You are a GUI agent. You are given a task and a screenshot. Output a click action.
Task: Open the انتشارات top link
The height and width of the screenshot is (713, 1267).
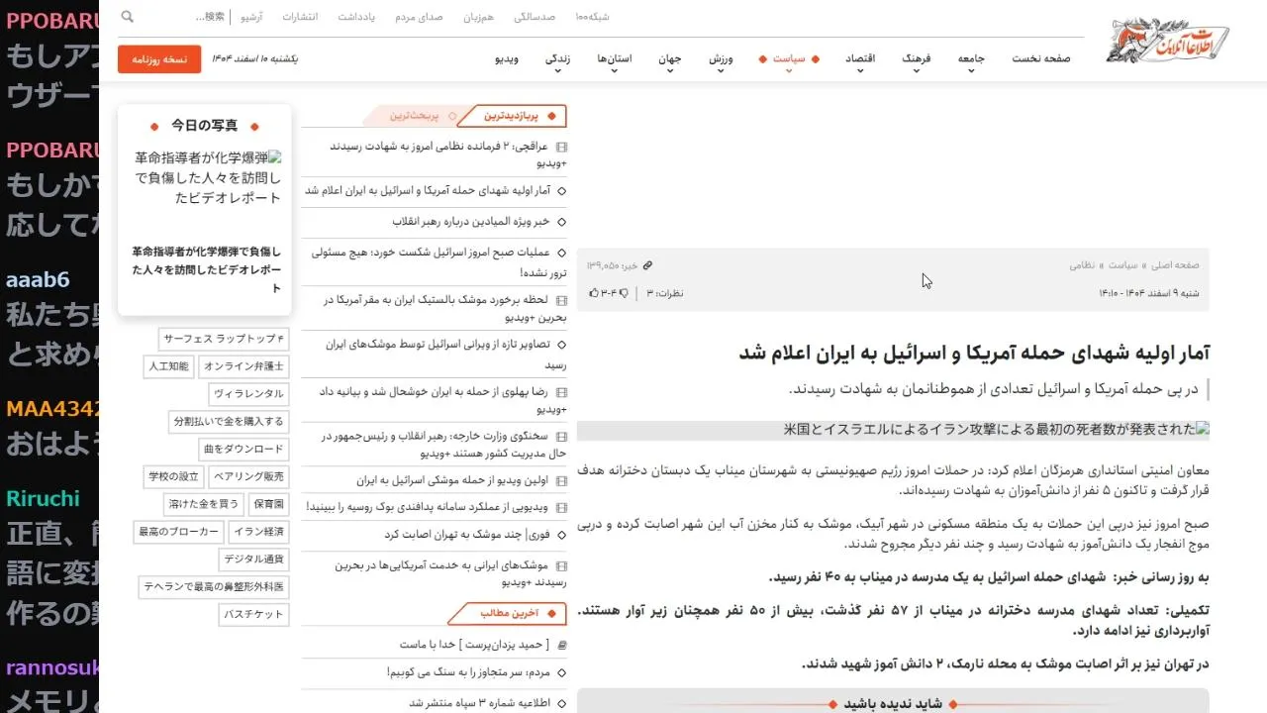click(300, 17)
